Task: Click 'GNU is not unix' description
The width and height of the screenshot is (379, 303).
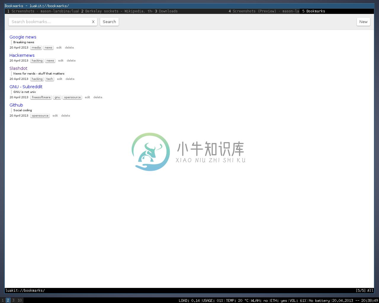Action: coord(25,92)
